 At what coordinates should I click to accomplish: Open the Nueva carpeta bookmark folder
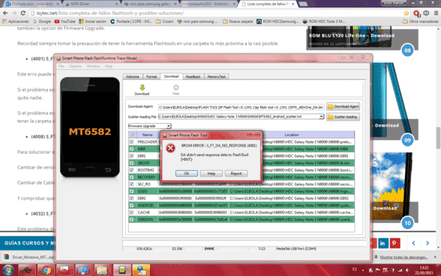pos(237,21)
